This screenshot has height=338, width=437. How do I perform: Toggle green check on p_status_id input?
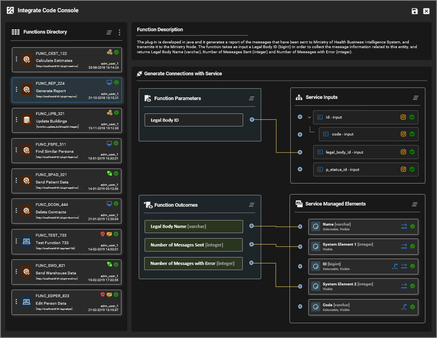(412, 170)
